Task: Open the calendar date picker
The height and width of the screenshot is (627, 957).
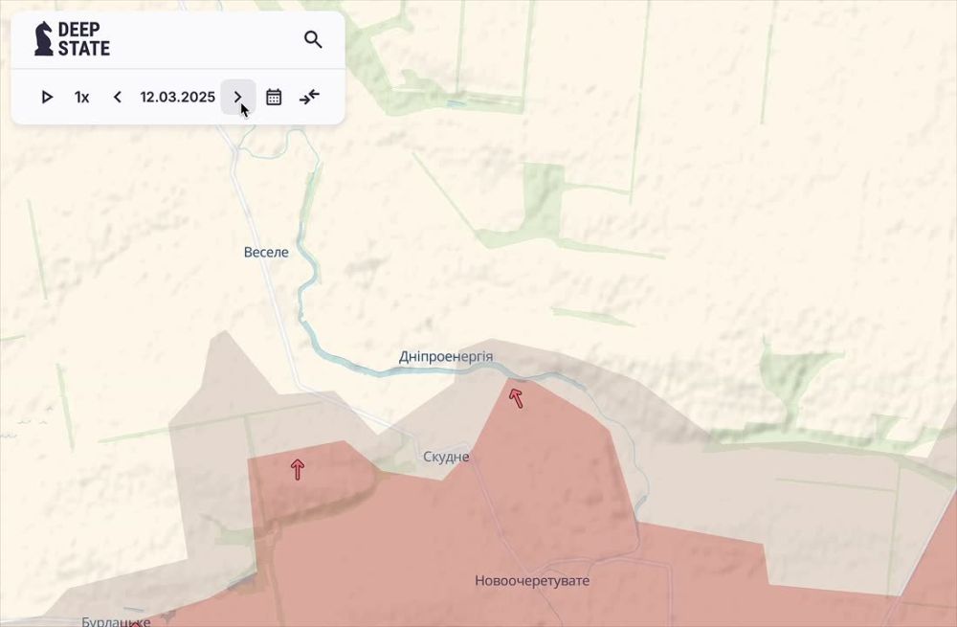Action: (274, 97)
